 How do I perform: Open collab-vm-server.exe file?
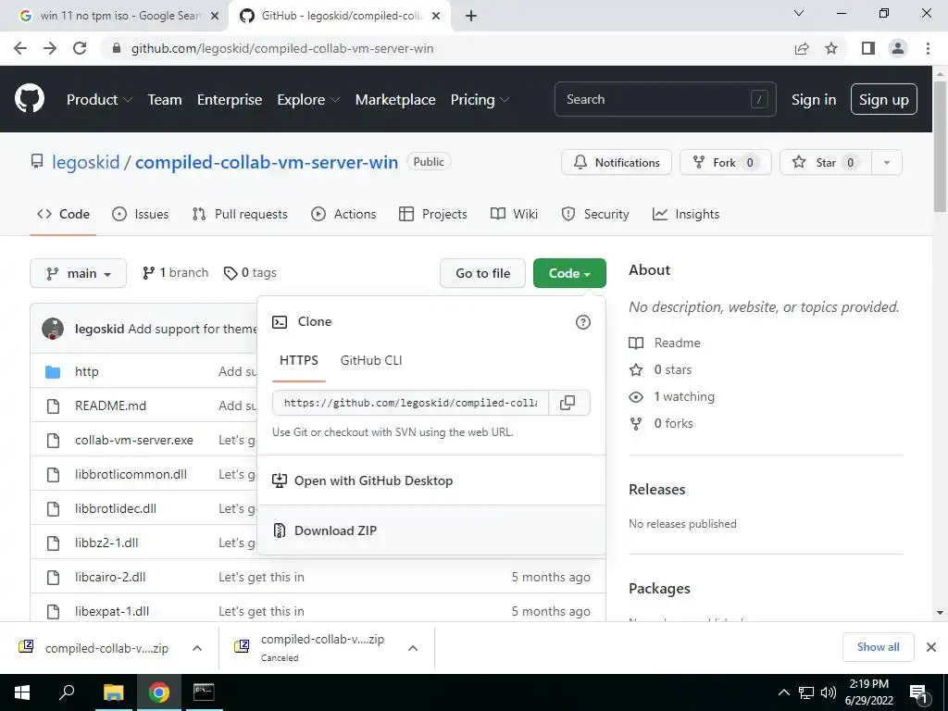coord(134,440)
